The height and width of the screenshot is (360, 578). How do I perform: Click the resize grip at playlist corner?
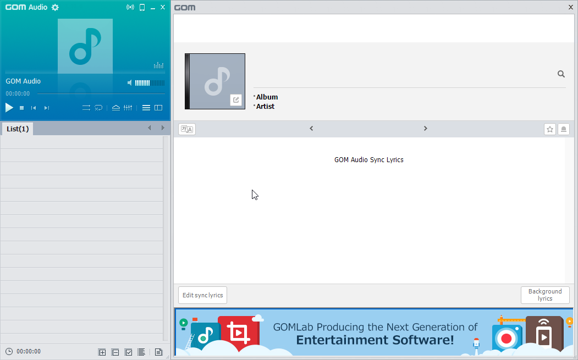168,357
